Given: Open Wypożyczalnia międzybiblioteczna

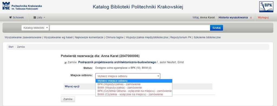Looking at the screenshot, I should tap(147, 37).
